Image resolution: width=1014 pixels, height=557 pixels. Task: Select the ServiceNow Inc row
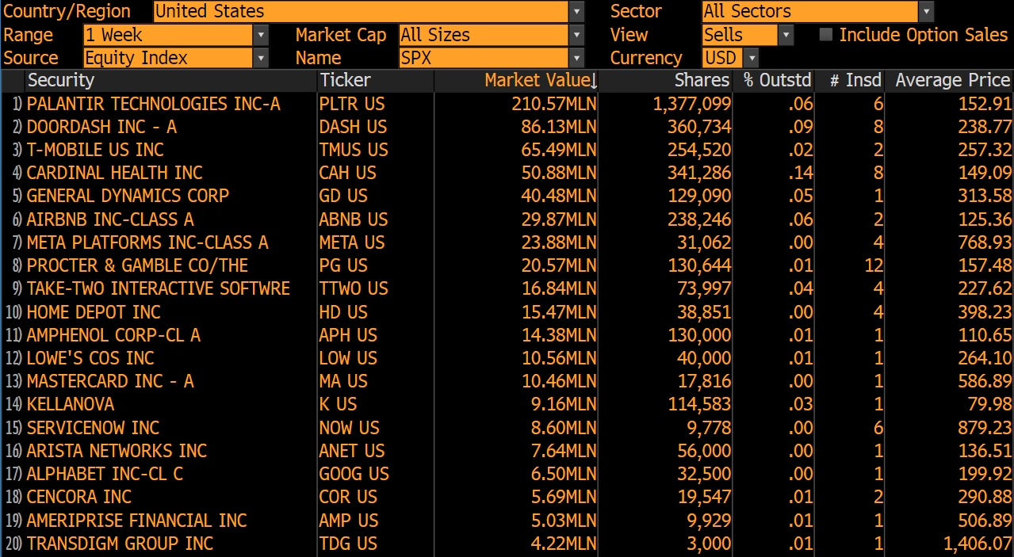507,428
